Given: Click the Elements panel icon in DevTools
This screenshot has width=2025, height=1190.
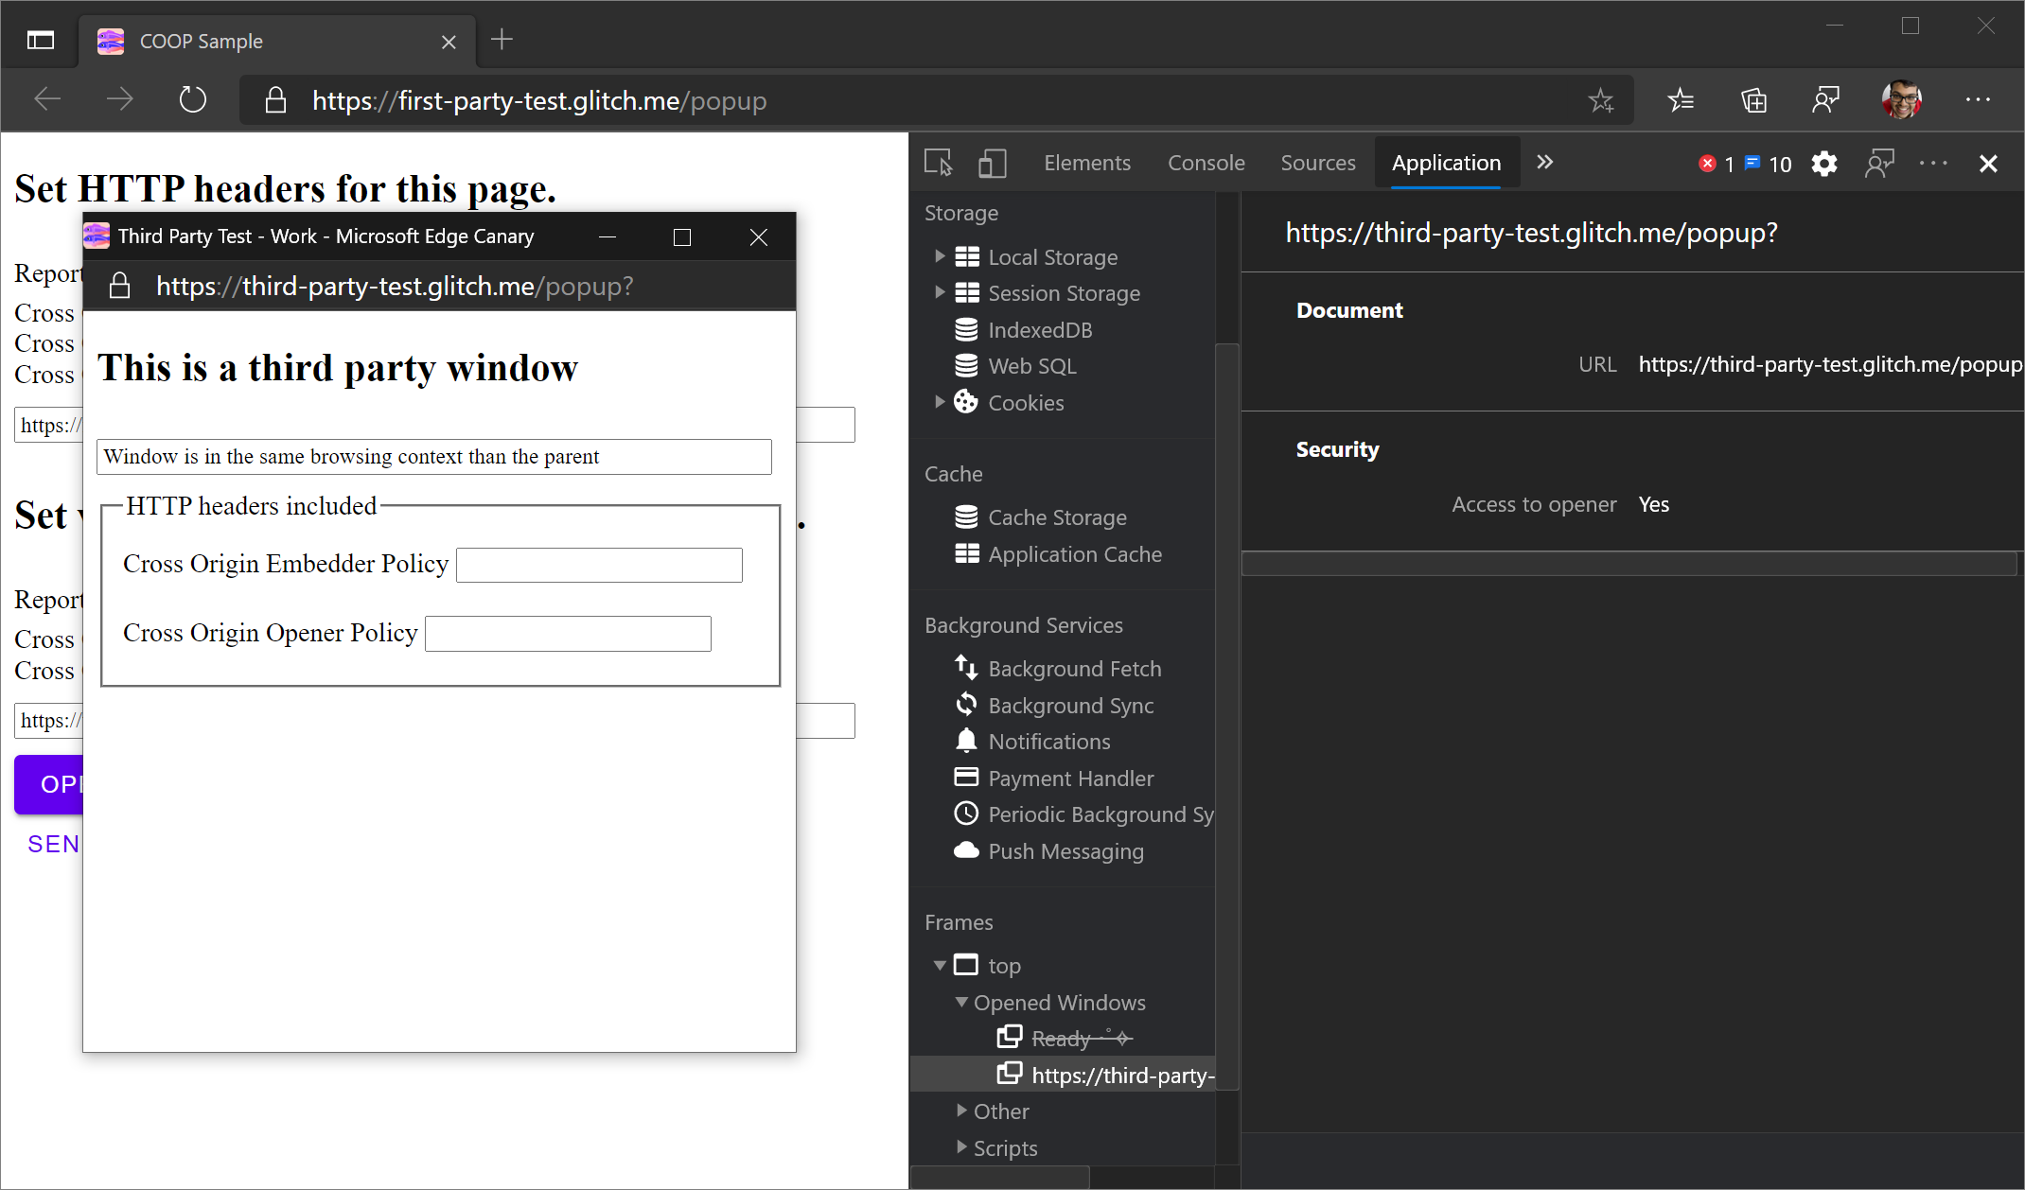Looking at the screenshot, I should click(1085, 163).
